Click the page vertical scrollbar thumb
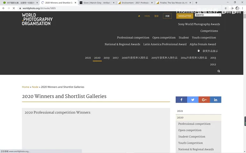The height and width of the screenshot is (153, 246). point(245,16)
